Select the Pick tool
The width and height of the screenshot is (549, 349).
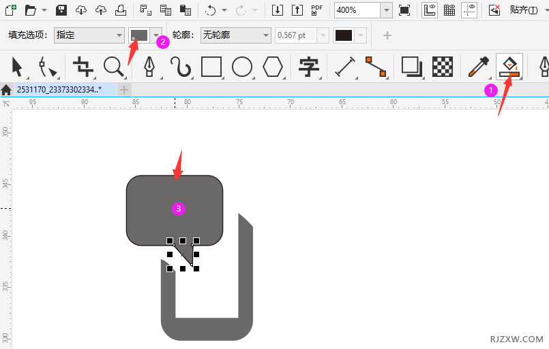click(x=17, y=67)
